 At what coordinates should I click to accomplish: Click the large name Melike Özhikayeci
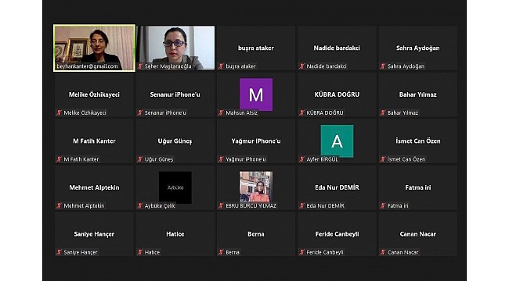94,94
